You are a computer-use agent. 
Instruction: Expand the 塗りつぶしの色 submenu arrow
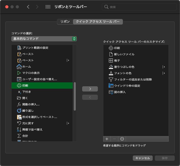(x=164, y=67)
